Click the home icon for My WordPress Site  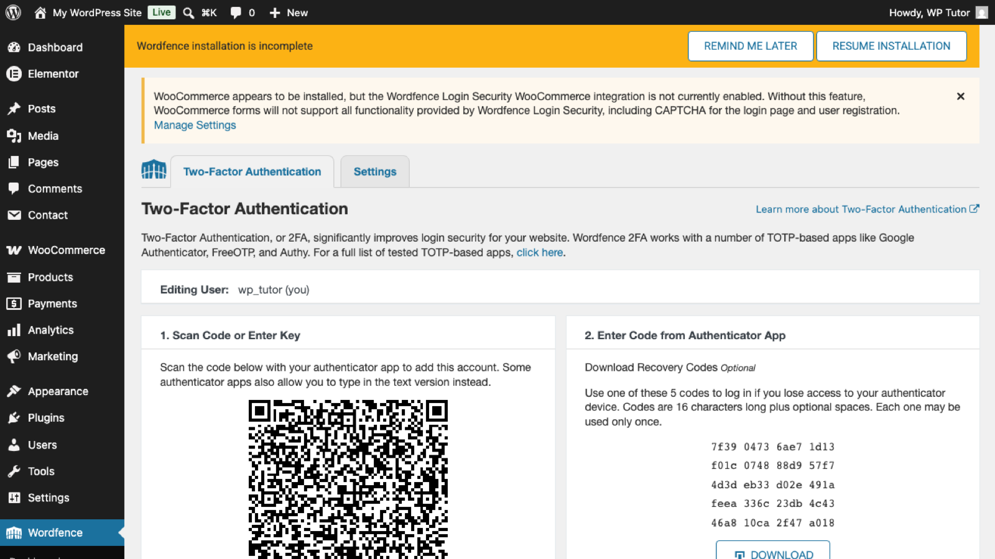[x=40, y=12]
